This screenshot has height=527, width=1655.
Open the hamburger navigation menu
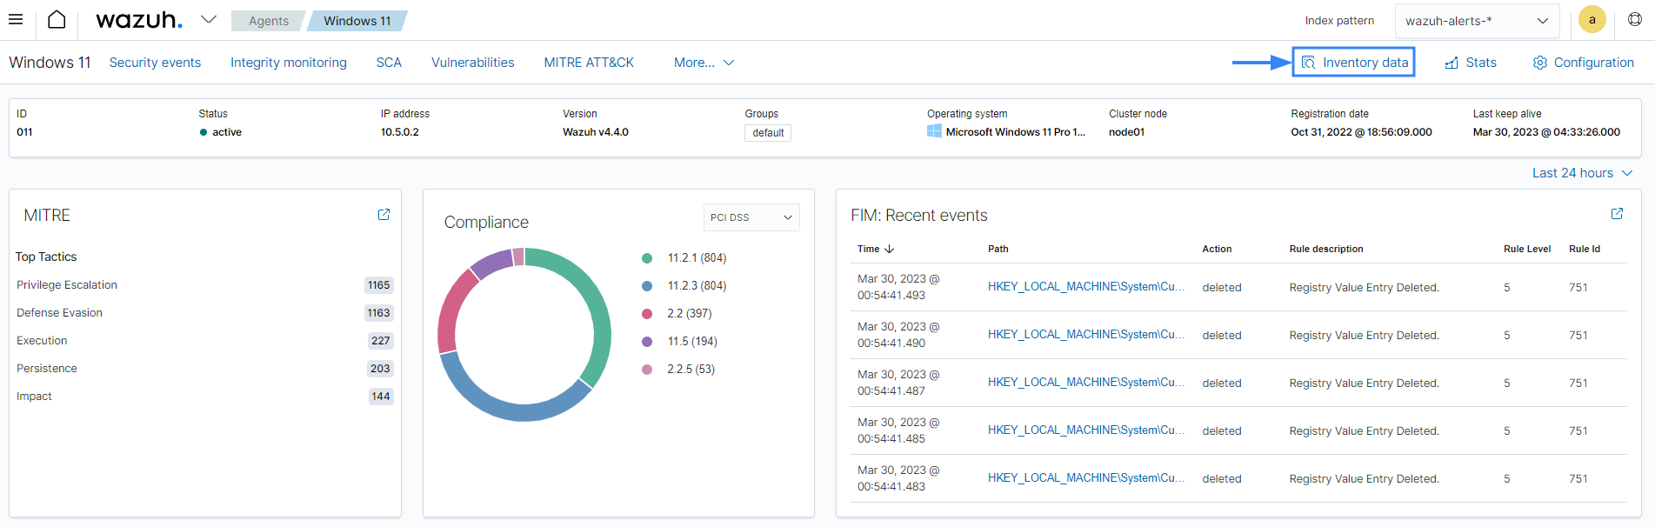[16, 19]
